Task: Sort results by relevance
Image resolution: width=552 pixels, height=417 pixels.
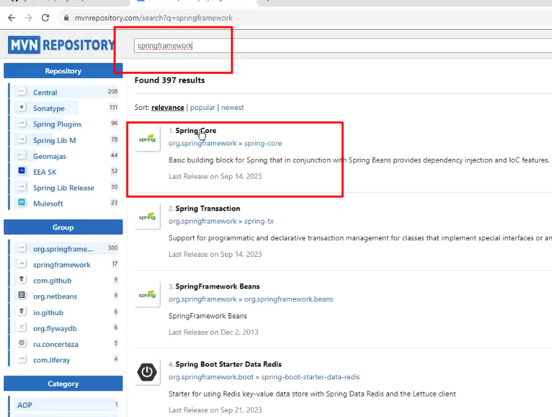Action: [x=168, y=108]
